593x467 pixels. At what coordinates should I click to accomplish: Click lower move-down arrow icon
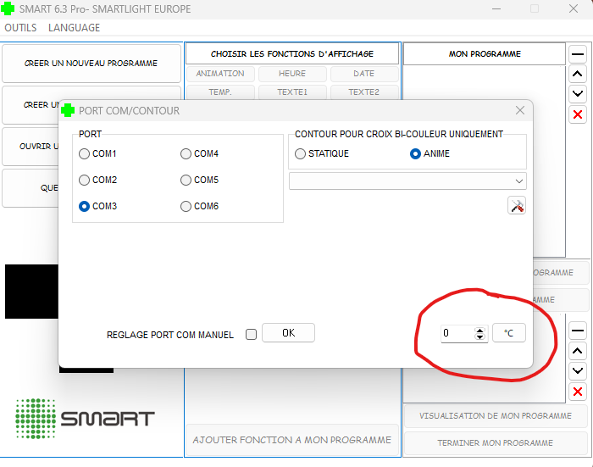click(x=578, y=370)
